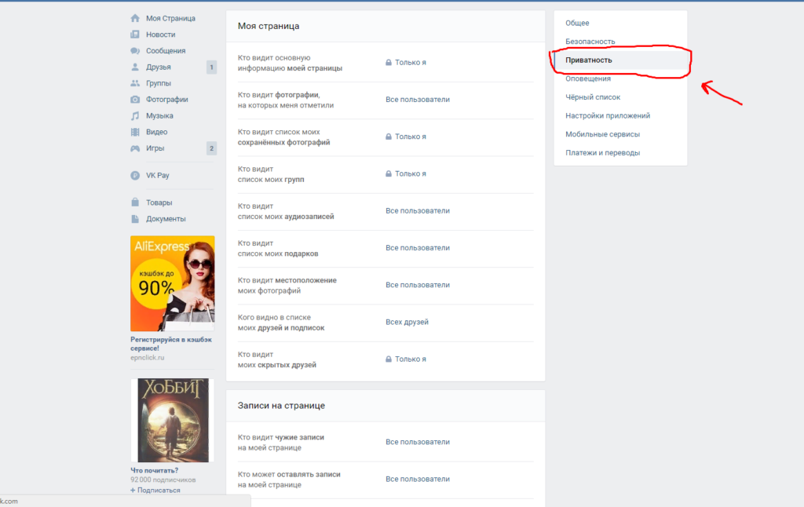Open the Музыка note icon
This screenshot has width=804, height=507.
tap(135, 116)
